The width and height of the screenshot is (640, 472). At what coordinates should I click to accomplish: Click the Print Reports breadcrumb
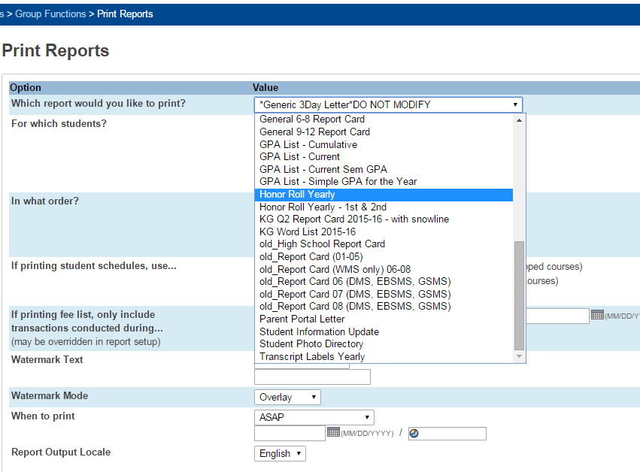click(x=125, y=14)
